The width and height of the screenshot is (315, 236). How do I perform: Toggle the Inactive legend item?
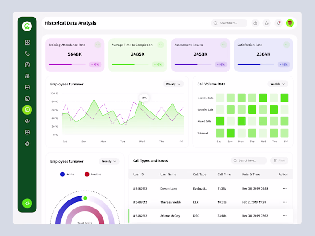point(93,174)
